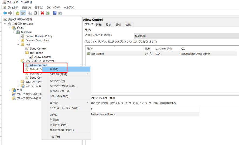Click the WMI フィルター folder icon

coord(23,82)
